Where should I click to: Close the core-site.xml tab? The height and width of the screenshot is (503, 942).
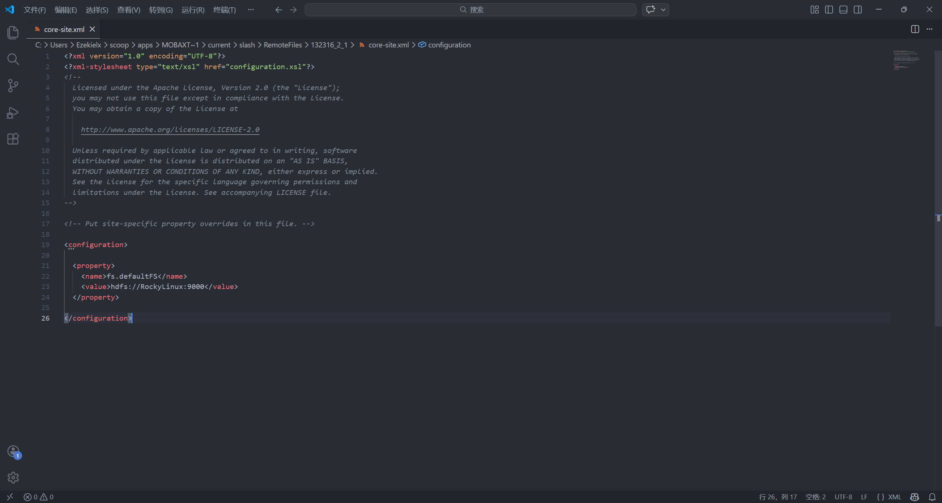pyautogui.click(x=92, y=29)
